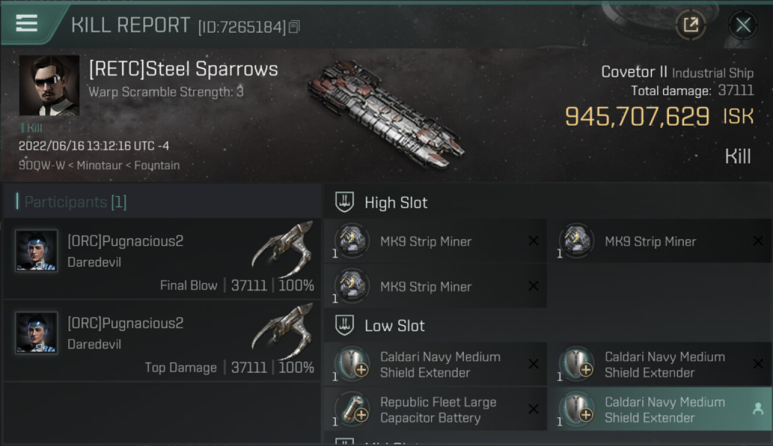Select the Top Damage Pugnacious2 portrait
773x446 pixels.
(x=36, y=332)
